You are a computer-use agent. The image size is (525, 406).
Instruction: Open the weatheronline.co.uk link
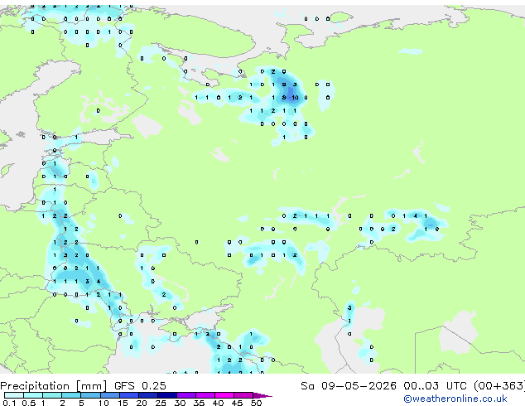click(455, 399)
